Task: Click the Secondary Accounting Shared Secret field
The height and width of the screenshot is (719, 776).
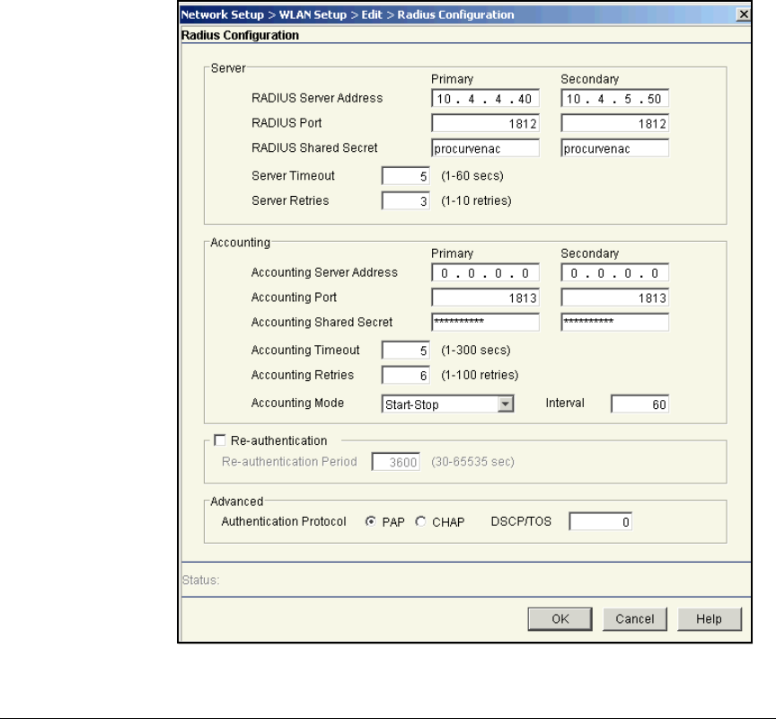Action: coord(614,322)
